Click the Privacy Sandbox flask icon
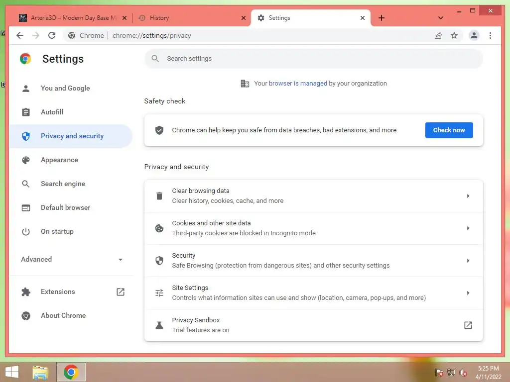Image resolution: width=510 pixels, height=382 pixels. pos(159,325)
